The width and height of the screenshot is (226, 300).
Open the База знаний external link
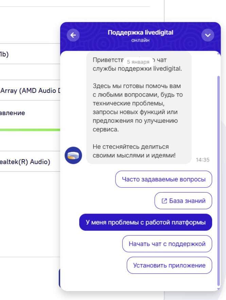(x=183, y=201)
